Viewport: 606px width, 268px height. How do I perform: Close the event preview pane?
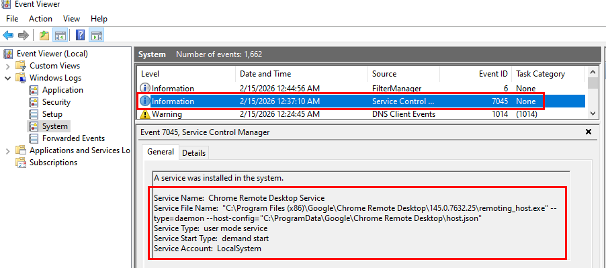pos(589,132)
